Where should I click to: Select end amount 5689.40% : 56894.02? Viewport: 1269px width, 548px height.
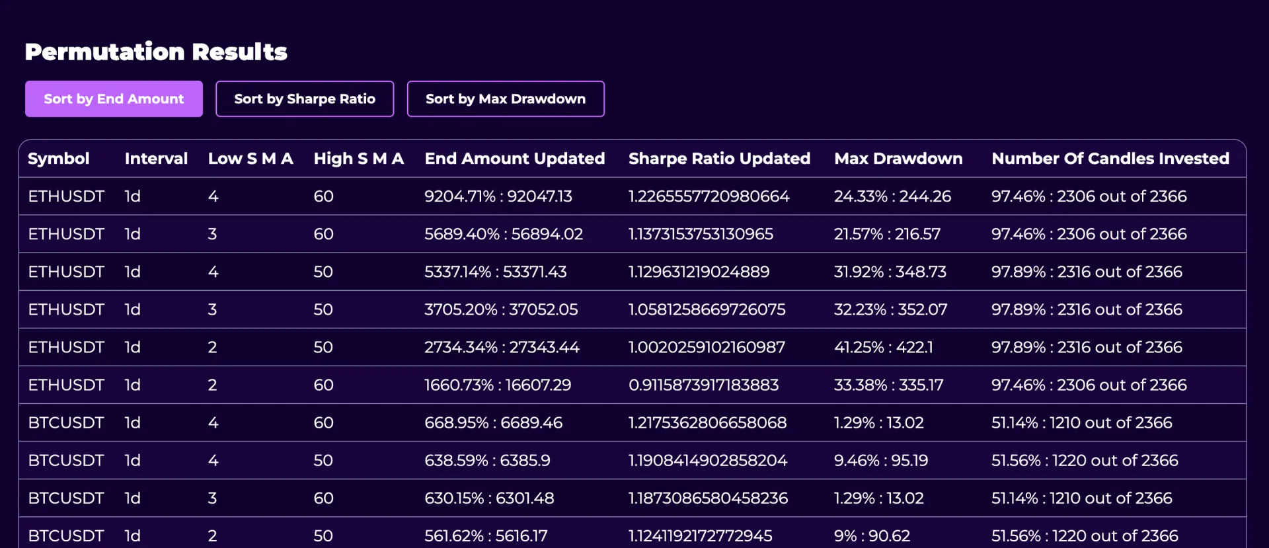coord(504,234)
